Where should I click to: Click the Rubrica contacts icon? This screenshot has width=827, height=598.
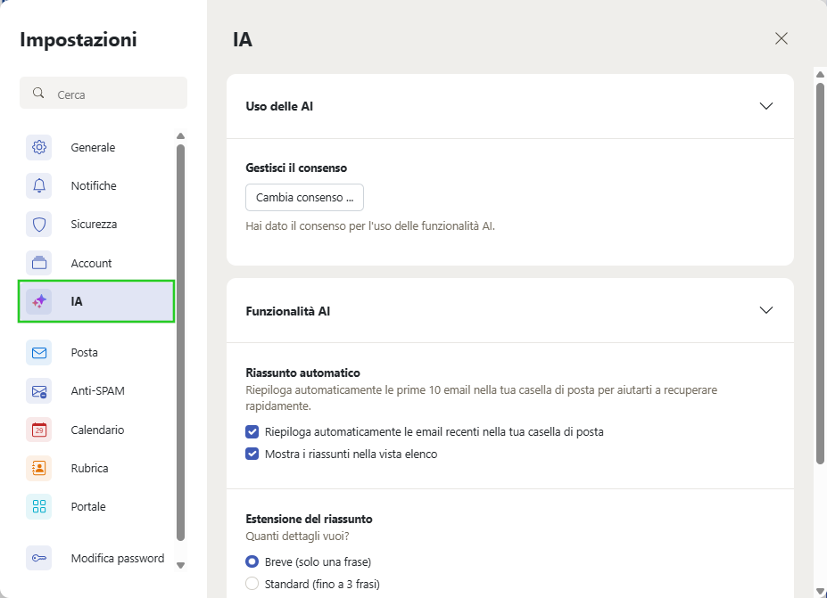click(x=38, y=468)
